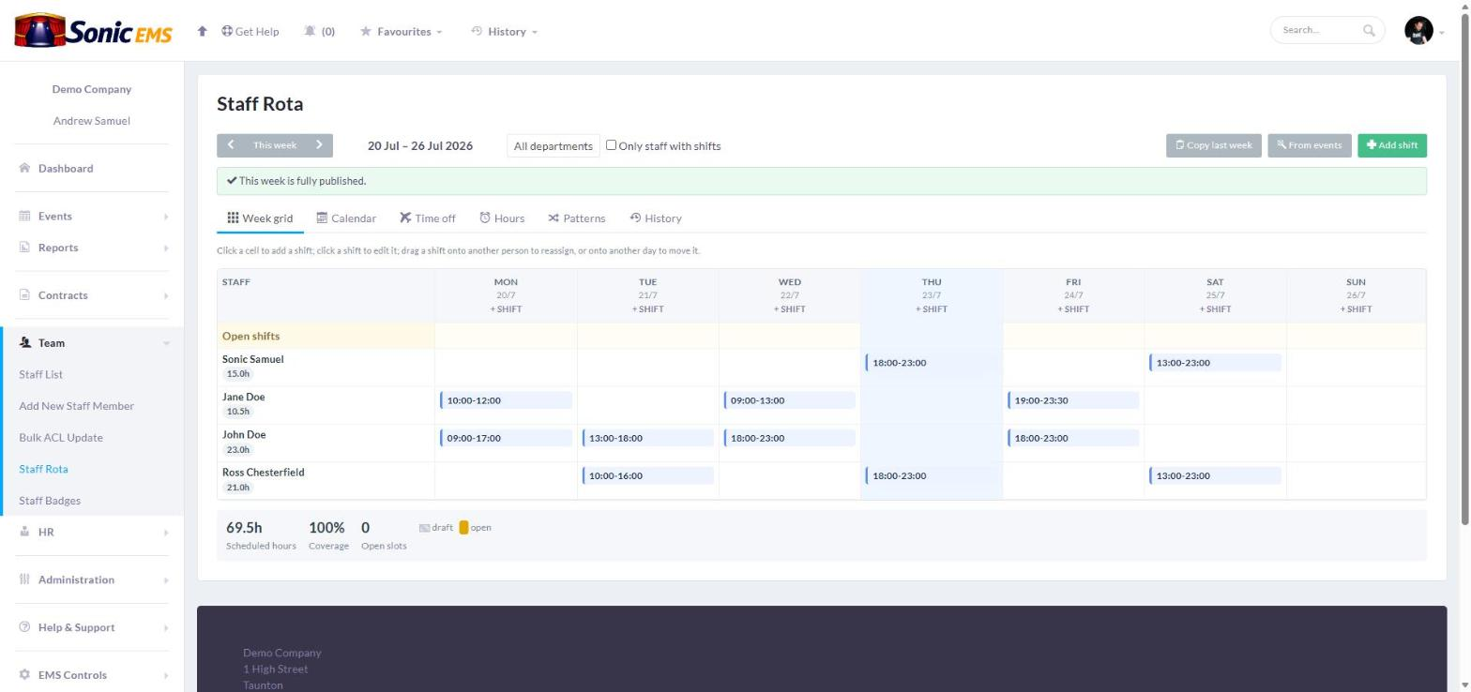
Task: Click the up arrow icon in top bar
Action: [202, 31]
